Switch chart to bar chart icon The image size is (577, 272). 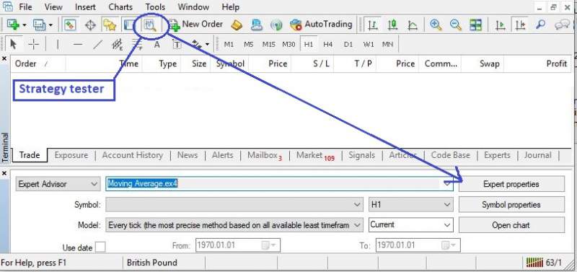[373, 25]
